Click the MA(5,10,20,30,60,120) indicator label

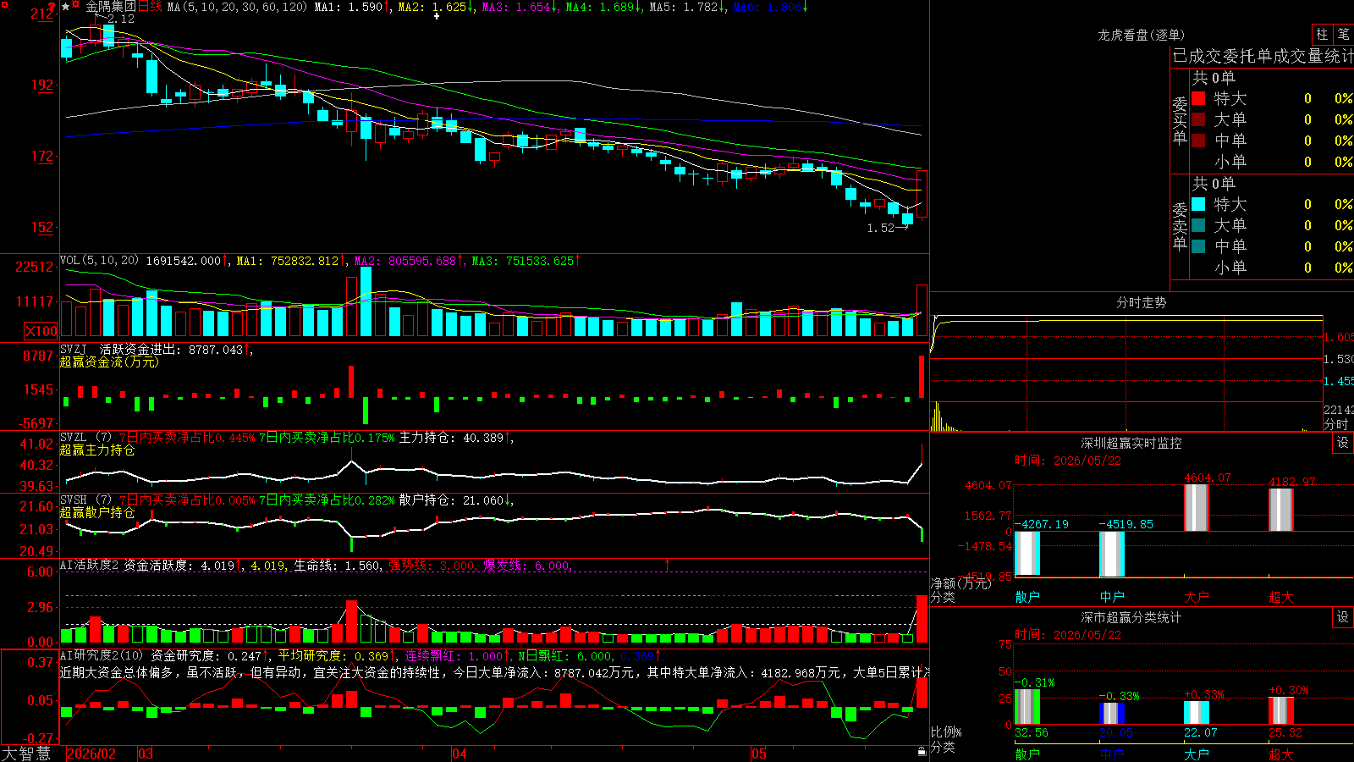coord(237,7)
